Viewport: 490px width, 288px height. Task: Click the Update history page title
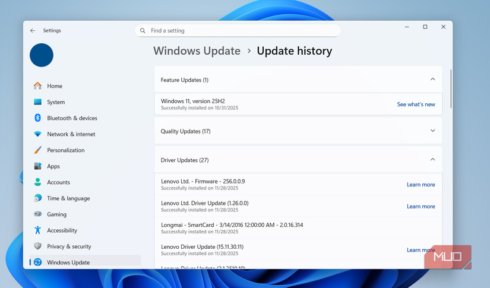pos(295,51)
